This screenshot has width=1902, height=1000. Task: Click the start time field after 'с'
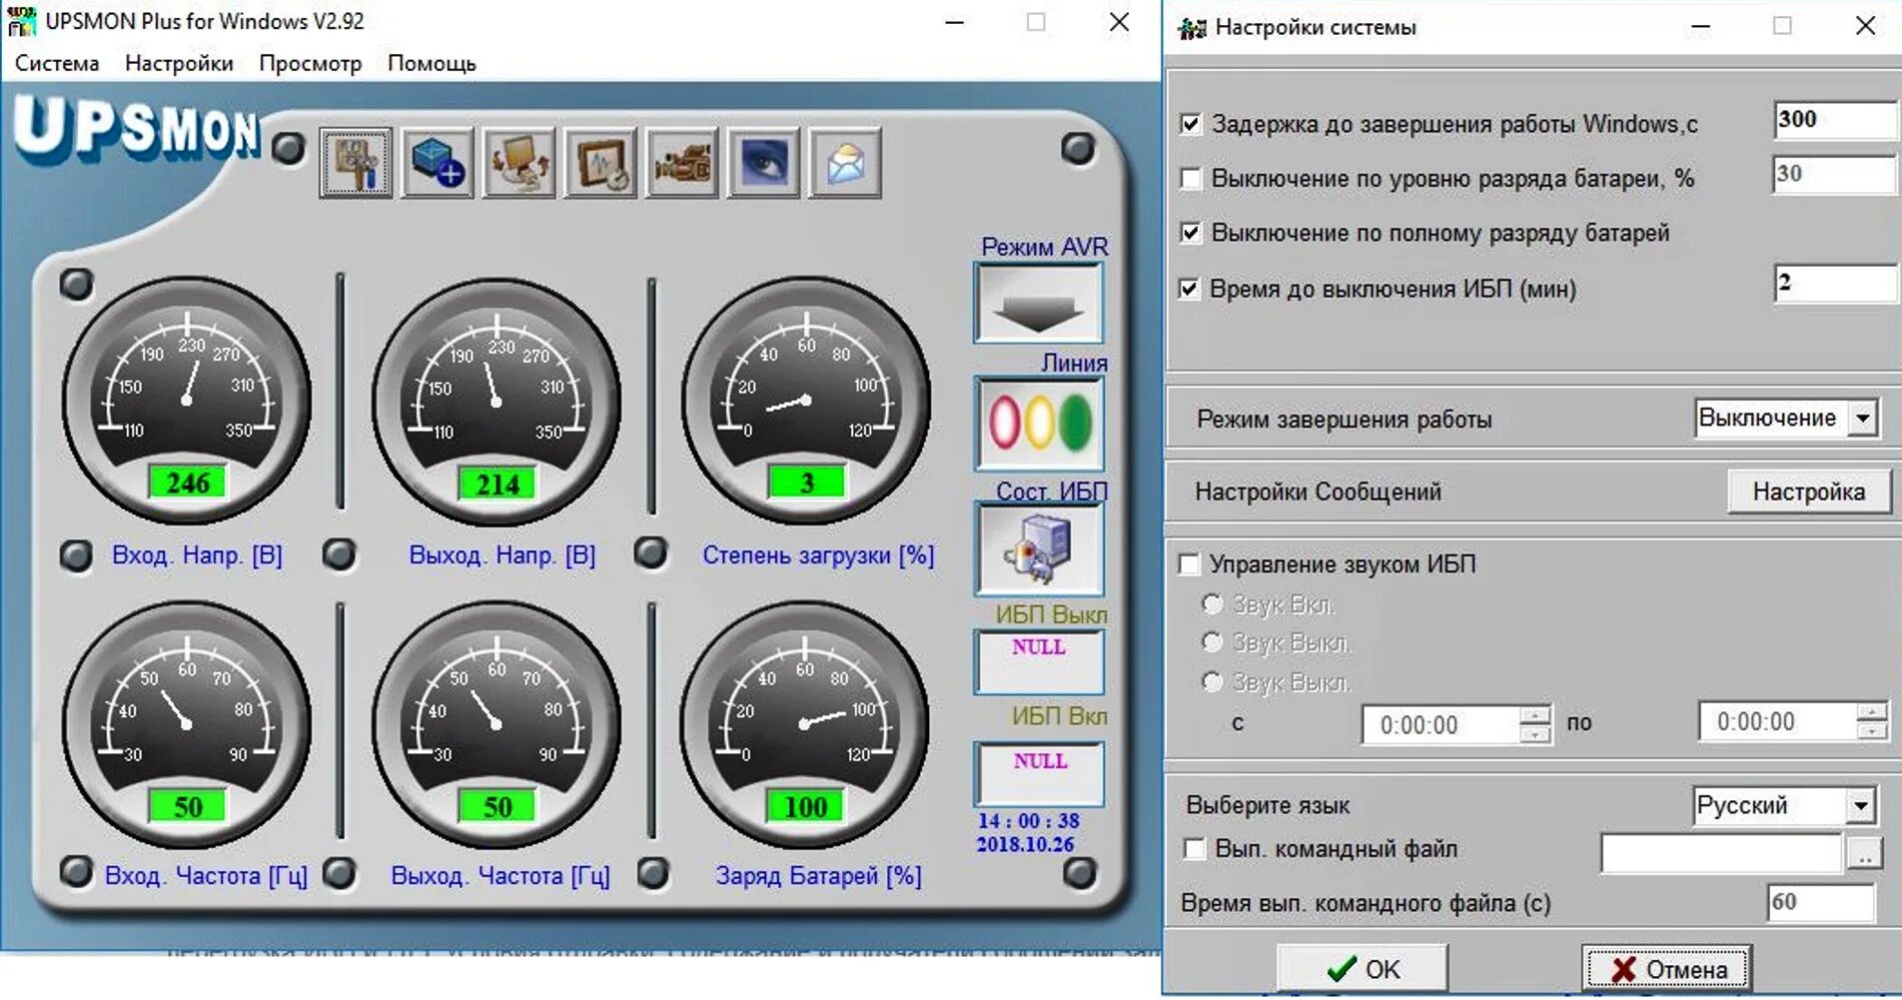point(1456,724)
